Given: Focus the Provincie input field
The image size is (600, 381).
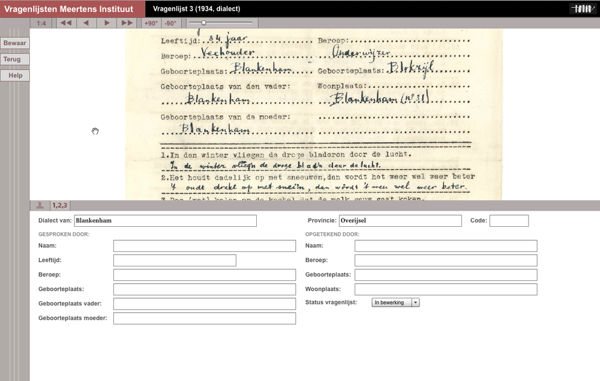Looking at the screenshot, I should [x=400, y=221].
